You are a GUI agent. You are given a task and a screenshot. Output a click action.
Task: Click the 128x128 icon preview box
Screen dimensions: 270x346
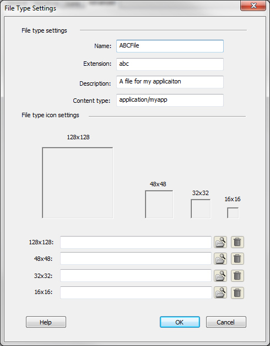click(78, 183)
